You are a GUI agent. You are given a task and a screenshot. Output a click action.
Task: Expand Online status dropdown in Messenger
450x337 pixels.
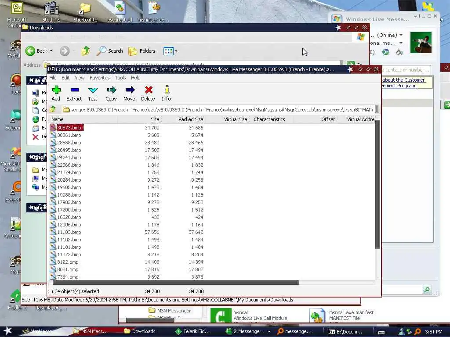click(x=401, y=35)
